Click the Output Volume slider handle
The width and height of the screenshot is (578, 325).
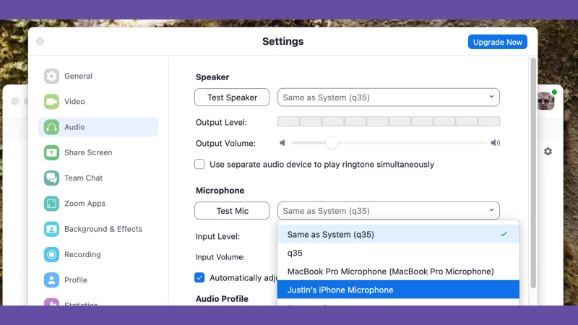(x=332, y=143)
